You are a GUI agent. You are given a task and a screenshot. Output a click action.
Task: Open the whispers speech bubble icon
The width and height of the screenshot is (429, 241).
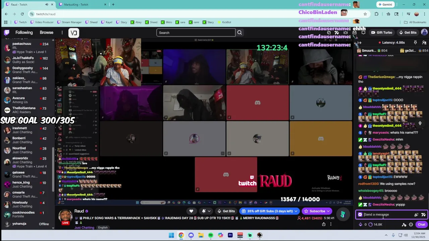pos(363,32)
